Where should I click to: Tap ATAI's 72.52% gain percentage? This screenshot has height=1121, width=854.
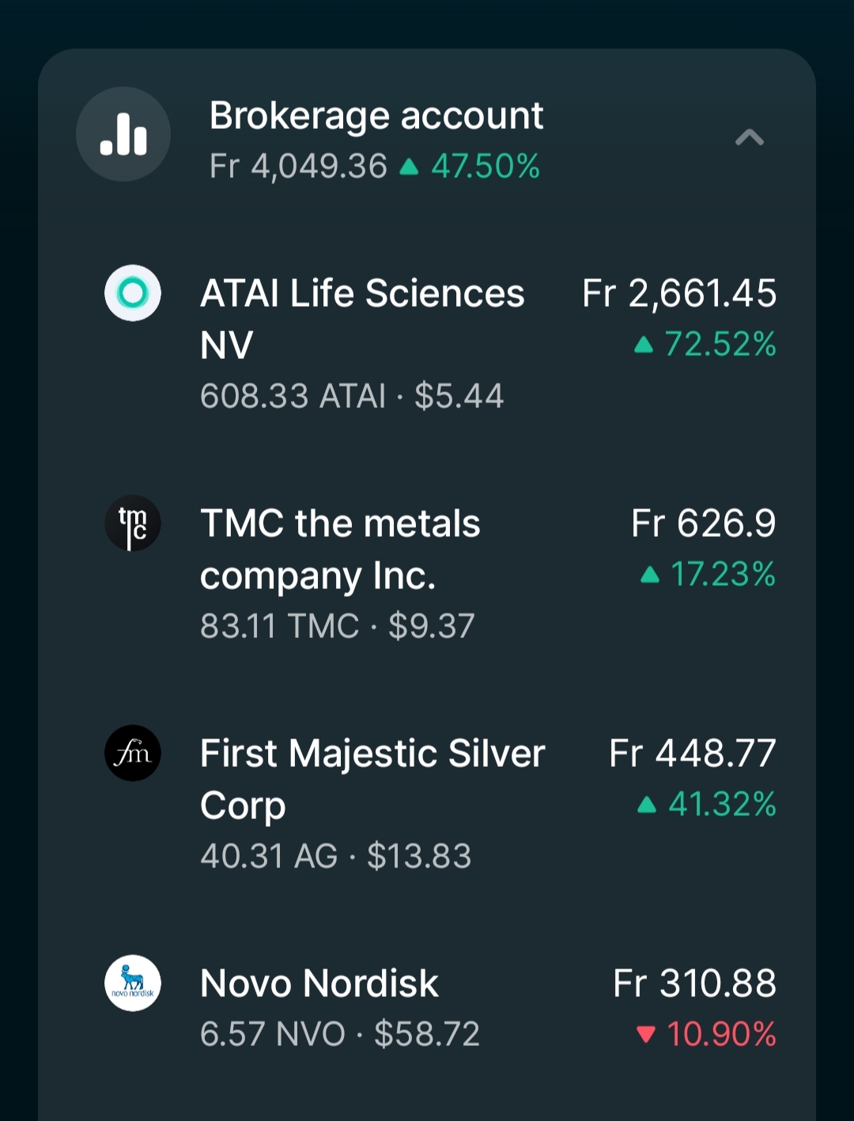click(x=706, y=345)
